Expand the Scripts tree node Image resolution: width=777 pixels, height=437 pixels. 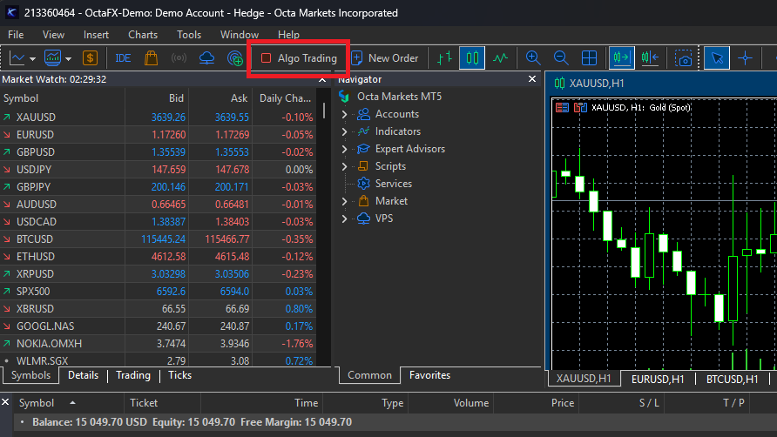pyautogui.click(x=344, y=166)
